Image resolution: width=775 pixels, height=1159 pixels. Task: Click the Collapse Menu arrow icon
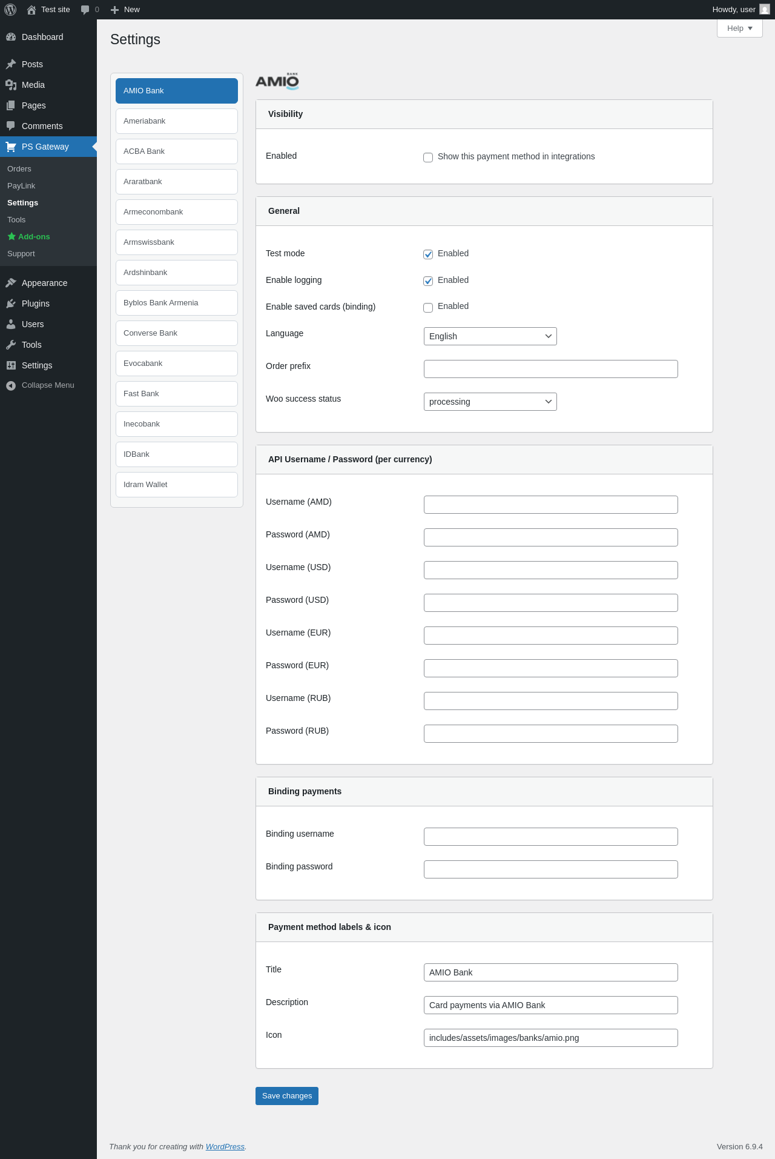coord(11,385)
